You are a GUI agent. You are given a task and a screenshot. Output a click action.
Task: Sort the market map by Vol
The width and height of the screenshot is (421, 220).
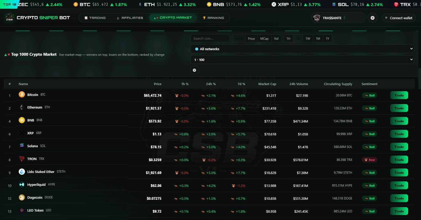pyautogui.click(x=276, y=38)
